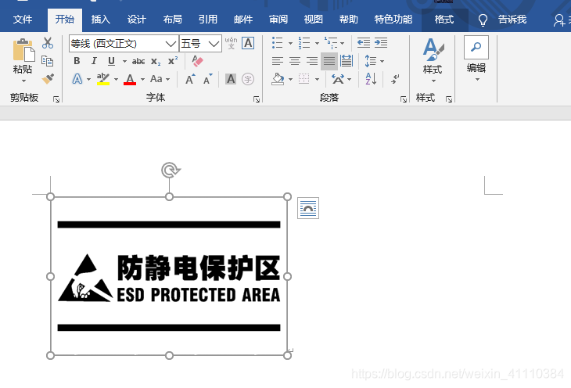Open the Styles gallery button
The image size is (571, 388).
pos(433,60)
